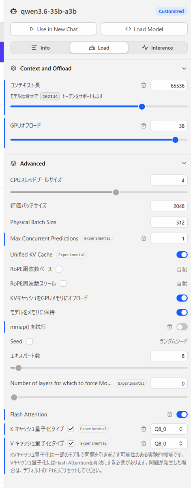Switch to the Inference tab
The height and width of the screenshot is (488, 191).
point(158,48)
